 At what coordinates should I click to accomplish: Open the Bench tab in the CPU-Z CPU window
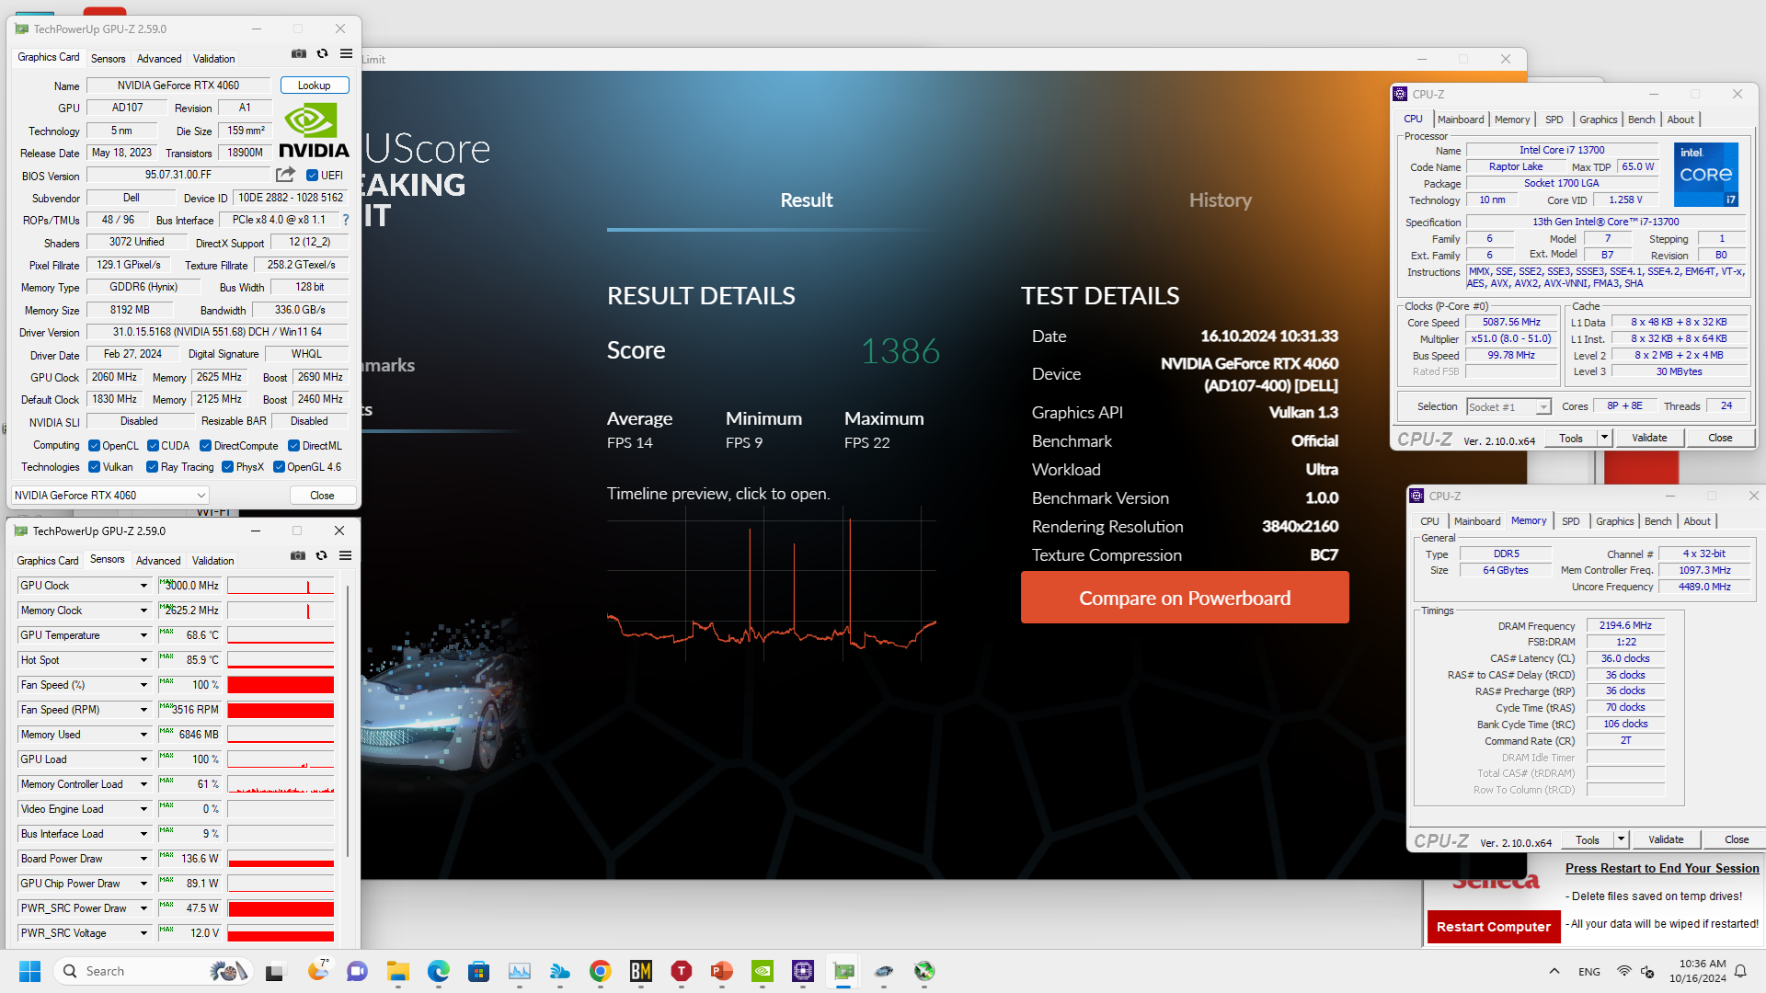pyautogui.click(x=1641, y=120)
